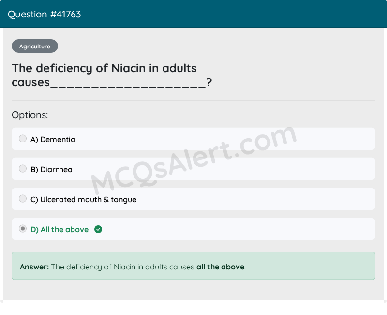Click the green Answer explanation box
This screenshot has height=315, width=387.
(193, 266)
